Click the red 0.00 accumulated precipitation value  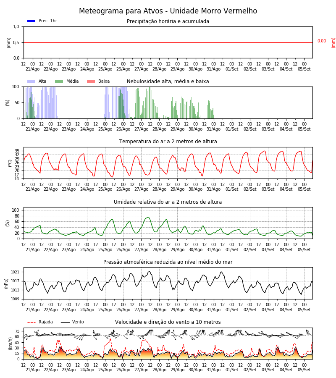tap(322, 41)
